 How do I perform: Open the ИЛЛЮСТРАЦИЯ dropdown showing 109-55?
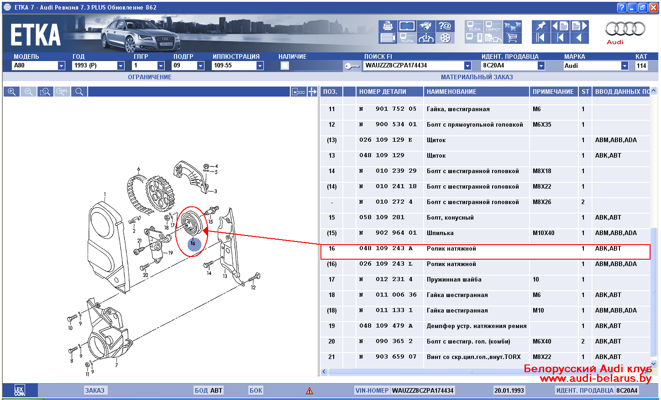click(260, 66)
